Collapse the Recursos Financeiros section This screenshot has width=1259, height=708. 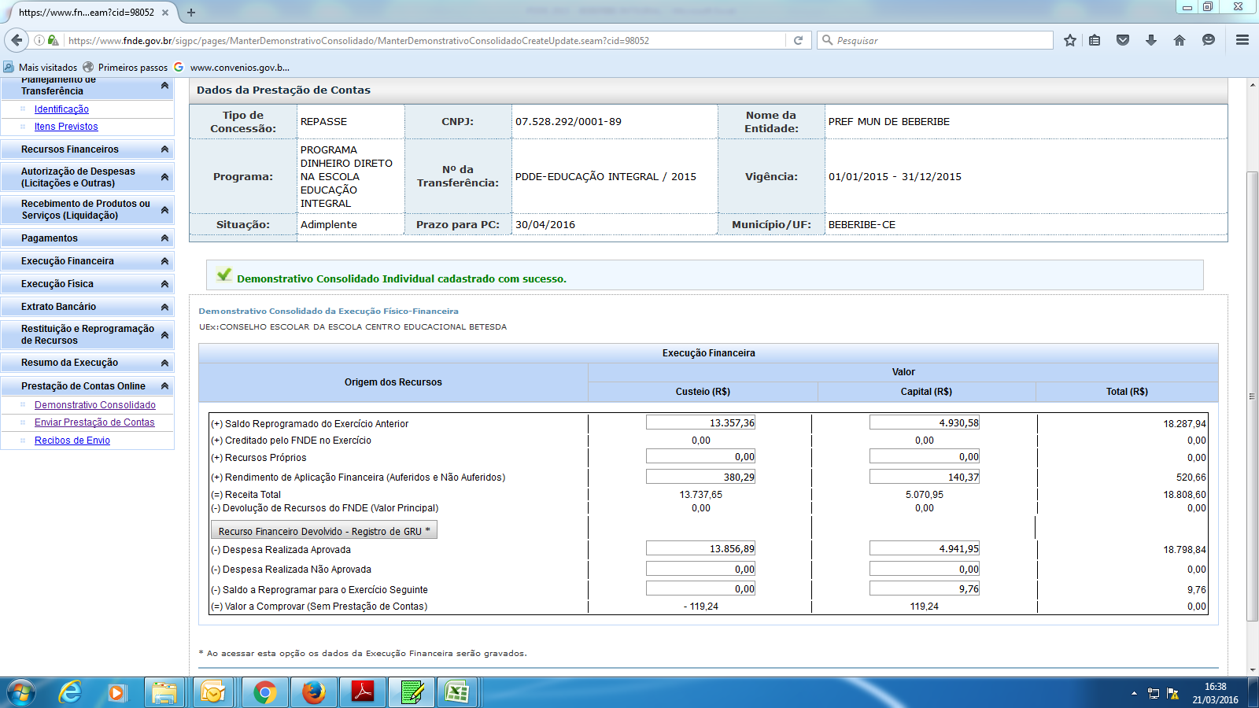164,149
